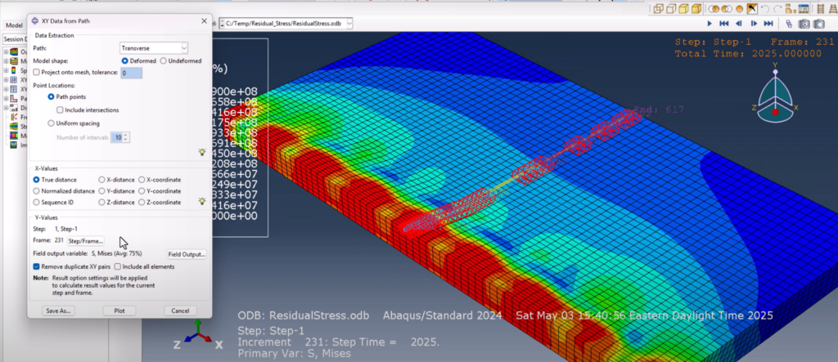Image resolution: width=838 pixels, height=362 pixels.
Task: Choose Y-coordinate radio
Action: [x=142, y=191]
